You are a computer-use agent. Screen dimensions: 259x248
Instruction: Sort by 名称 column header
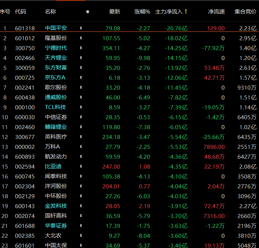(x=50, y=12)
